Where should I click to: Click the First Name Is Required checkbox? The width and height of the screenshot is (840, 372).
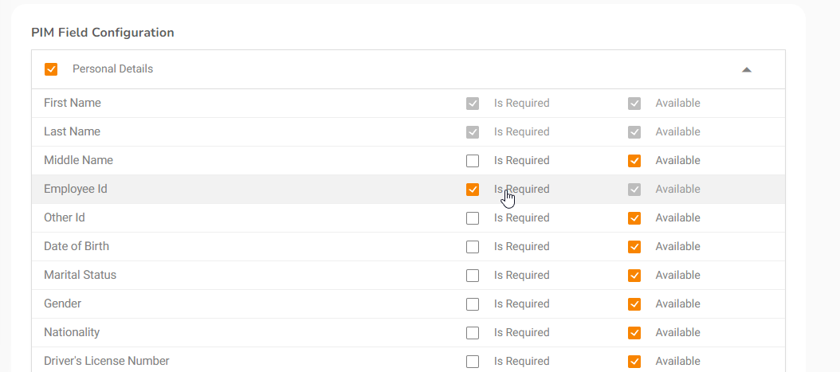pos(473,104)
